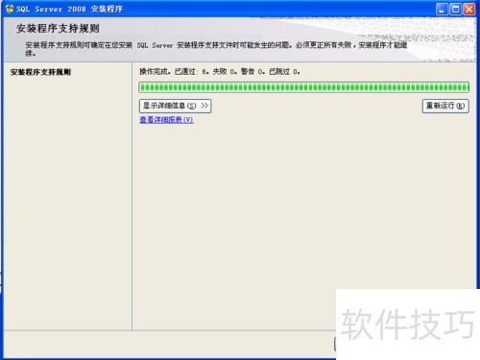Maximize the SQL Server 2008 setup window
This screenshot has height=360, width=480.
[455, 9]
